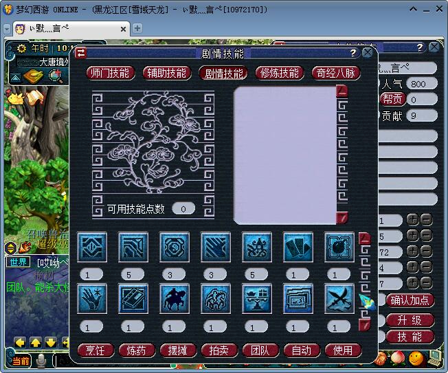Select the ingot-and-gift stand skill icon
This screenshot has width=448, height=373.
pyautogui.click(x=256, y=299)
